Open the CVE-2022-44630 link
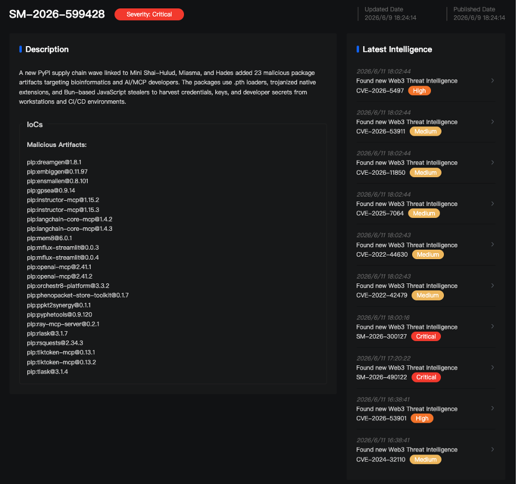The image size is (517, 484). [382, 254]
